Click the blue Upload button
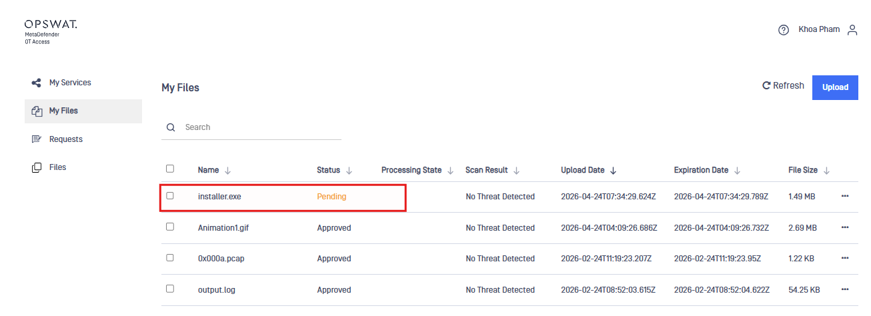Viewport: 871px width, 316px height. point(835,87)
